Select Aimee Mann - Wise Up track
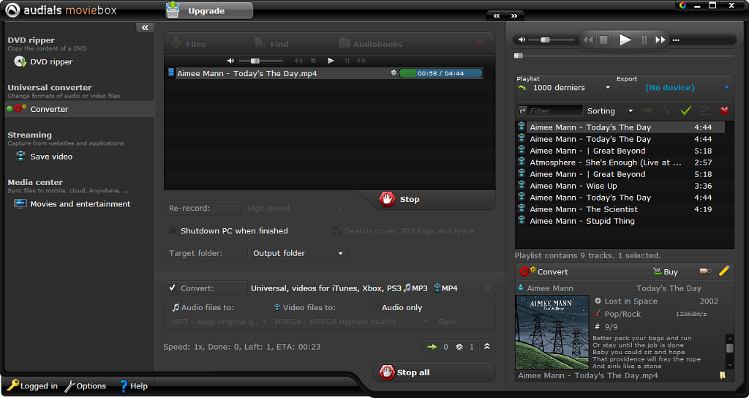This screenshot has height=398, width=749. [x=621, y=186]
